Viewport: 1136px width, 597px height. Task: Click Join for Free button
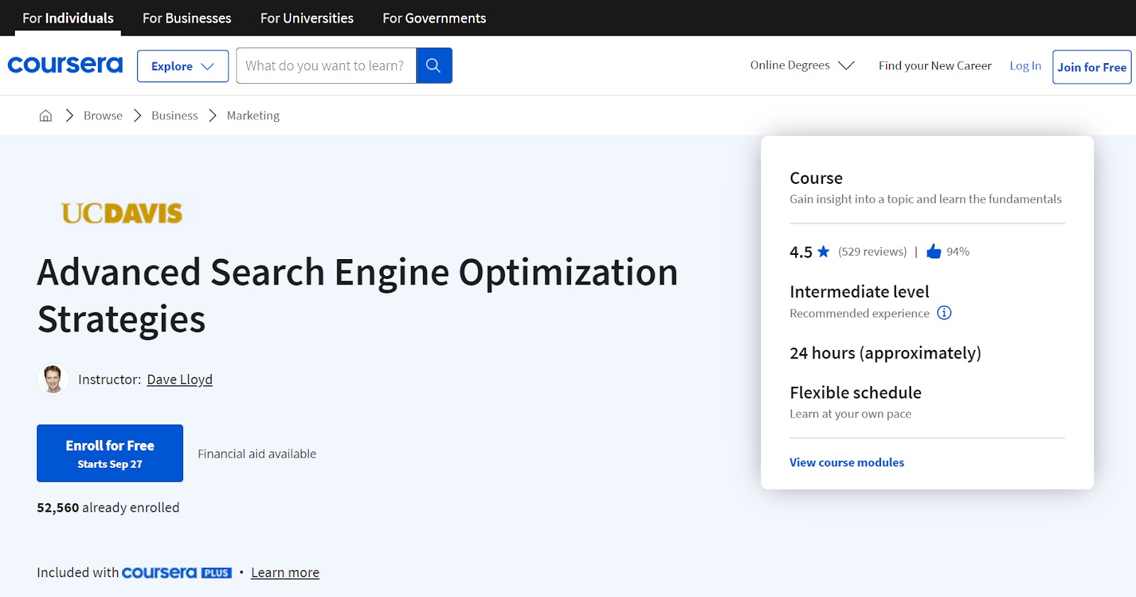(1091, 67)
